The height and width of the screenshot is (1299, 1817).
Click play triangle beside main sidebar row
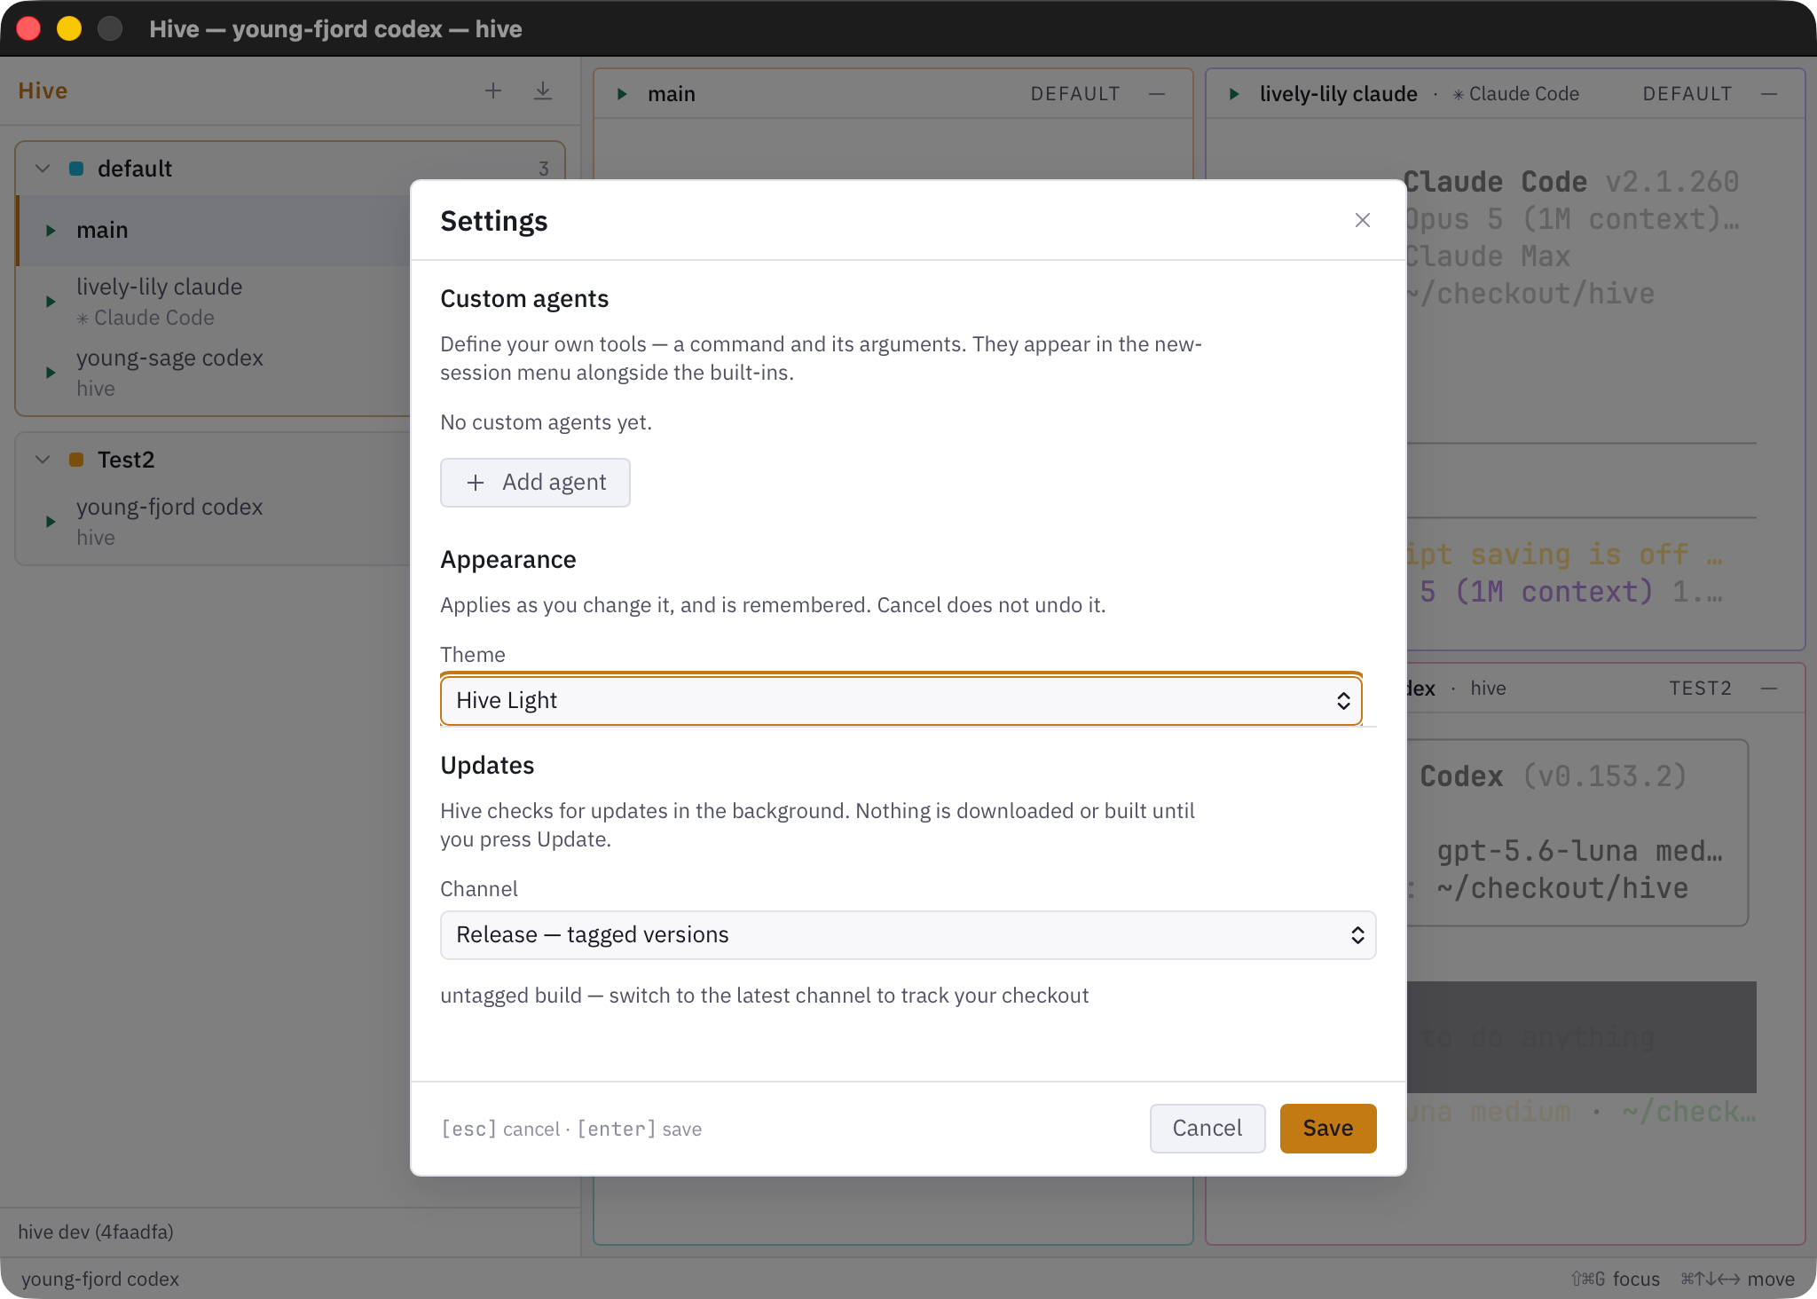(x=51, y=231)
